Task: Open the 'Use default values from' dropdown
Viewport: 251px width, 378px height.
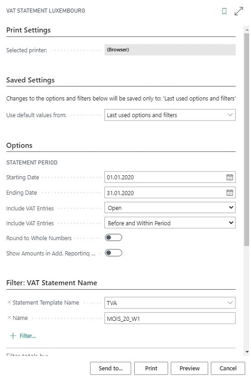Action: coord(170,115)
